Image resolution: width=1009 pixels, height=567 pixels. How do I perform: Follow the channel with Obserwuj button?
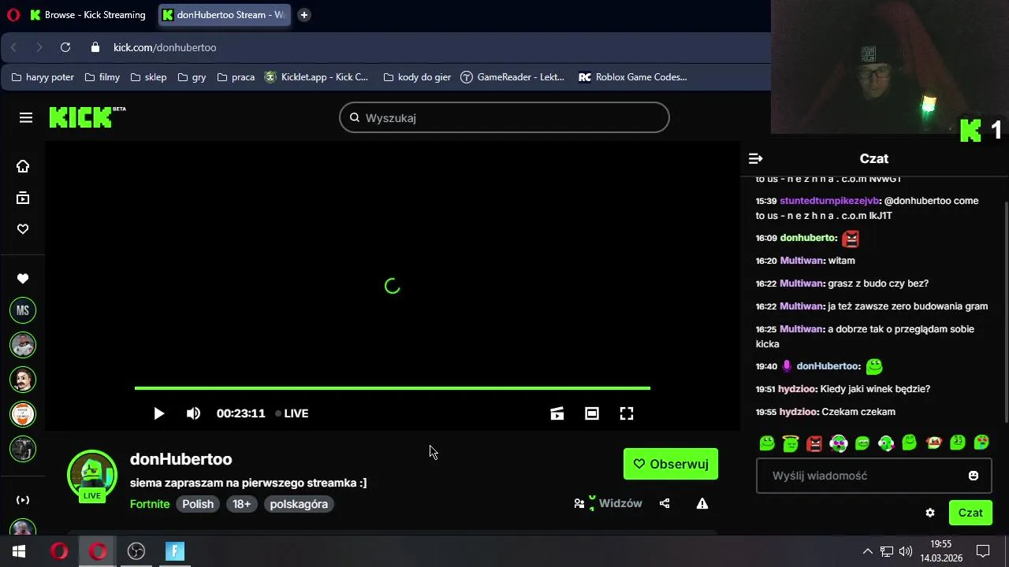tap(671, 464)
